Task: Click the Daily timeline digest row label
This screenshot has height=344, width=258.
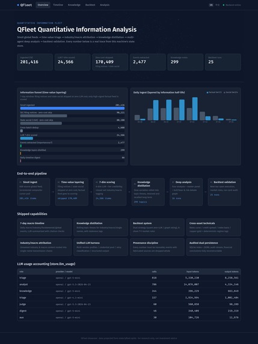Action: (30, 157)
